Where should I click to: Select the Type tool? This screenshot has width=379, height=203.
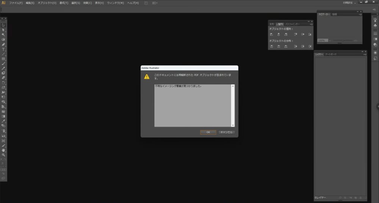click(3, 49)
